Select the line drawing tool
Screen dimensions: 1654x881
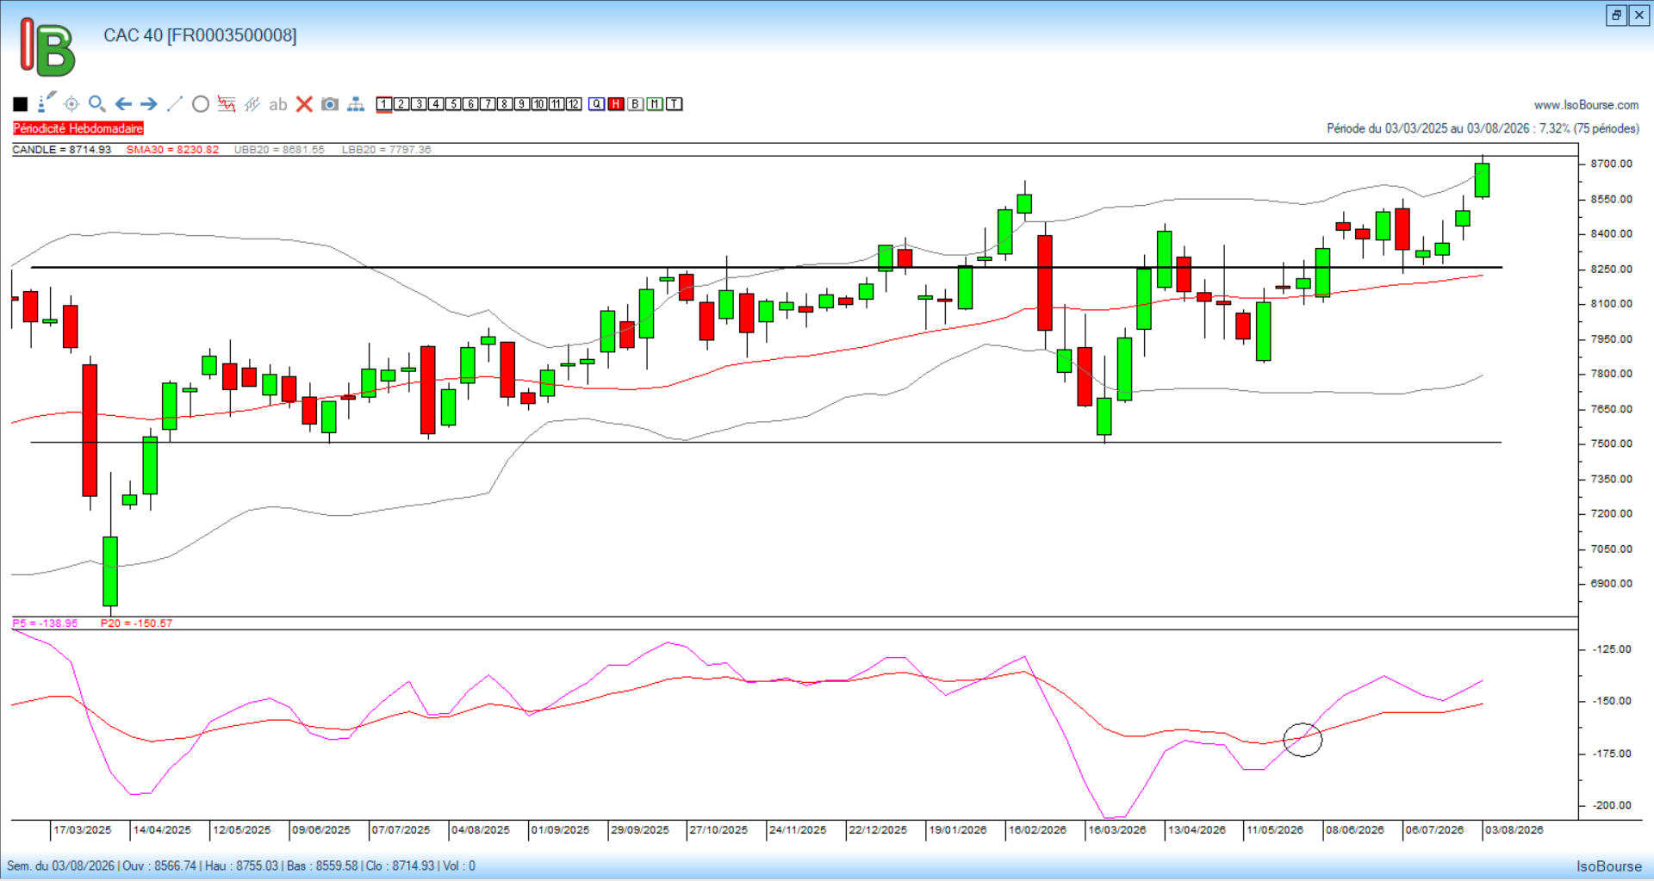[x=174, y=104]
